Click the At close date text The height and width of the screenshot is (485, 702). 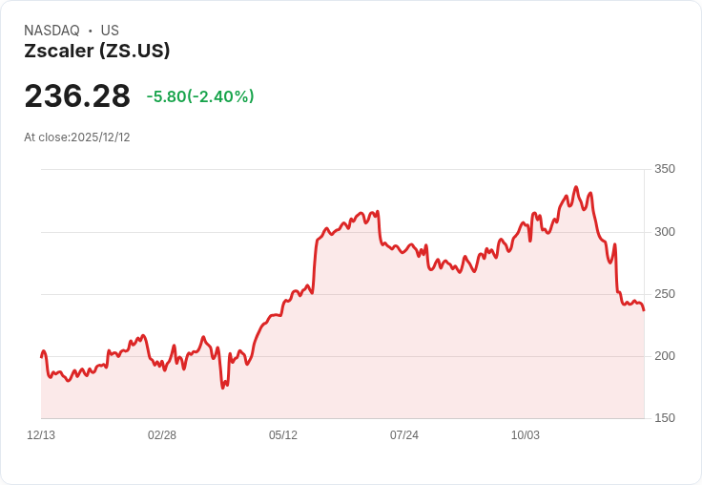point(77,137)
